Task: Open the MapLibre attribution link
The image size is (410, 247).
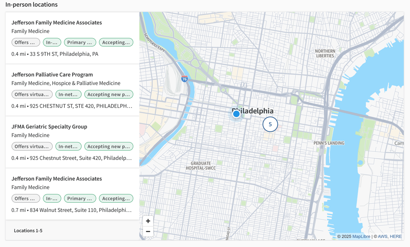Action: click(x=361, y=236)
